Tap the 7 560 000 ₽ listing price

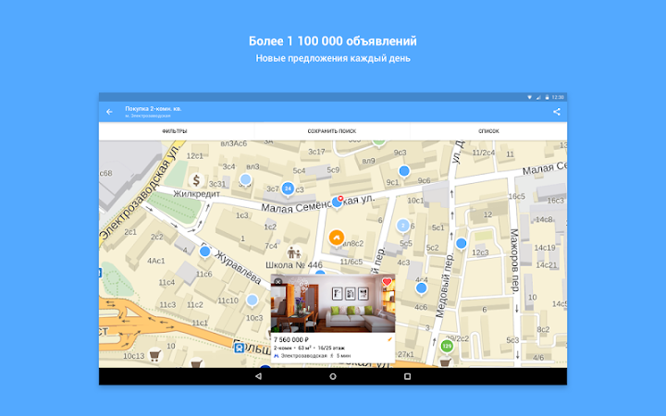click(293, 339)
